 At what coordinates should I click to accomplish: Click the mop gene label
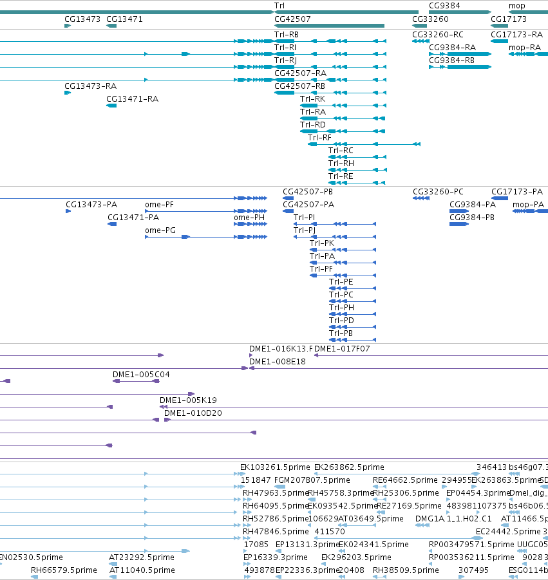click(517, 6)
